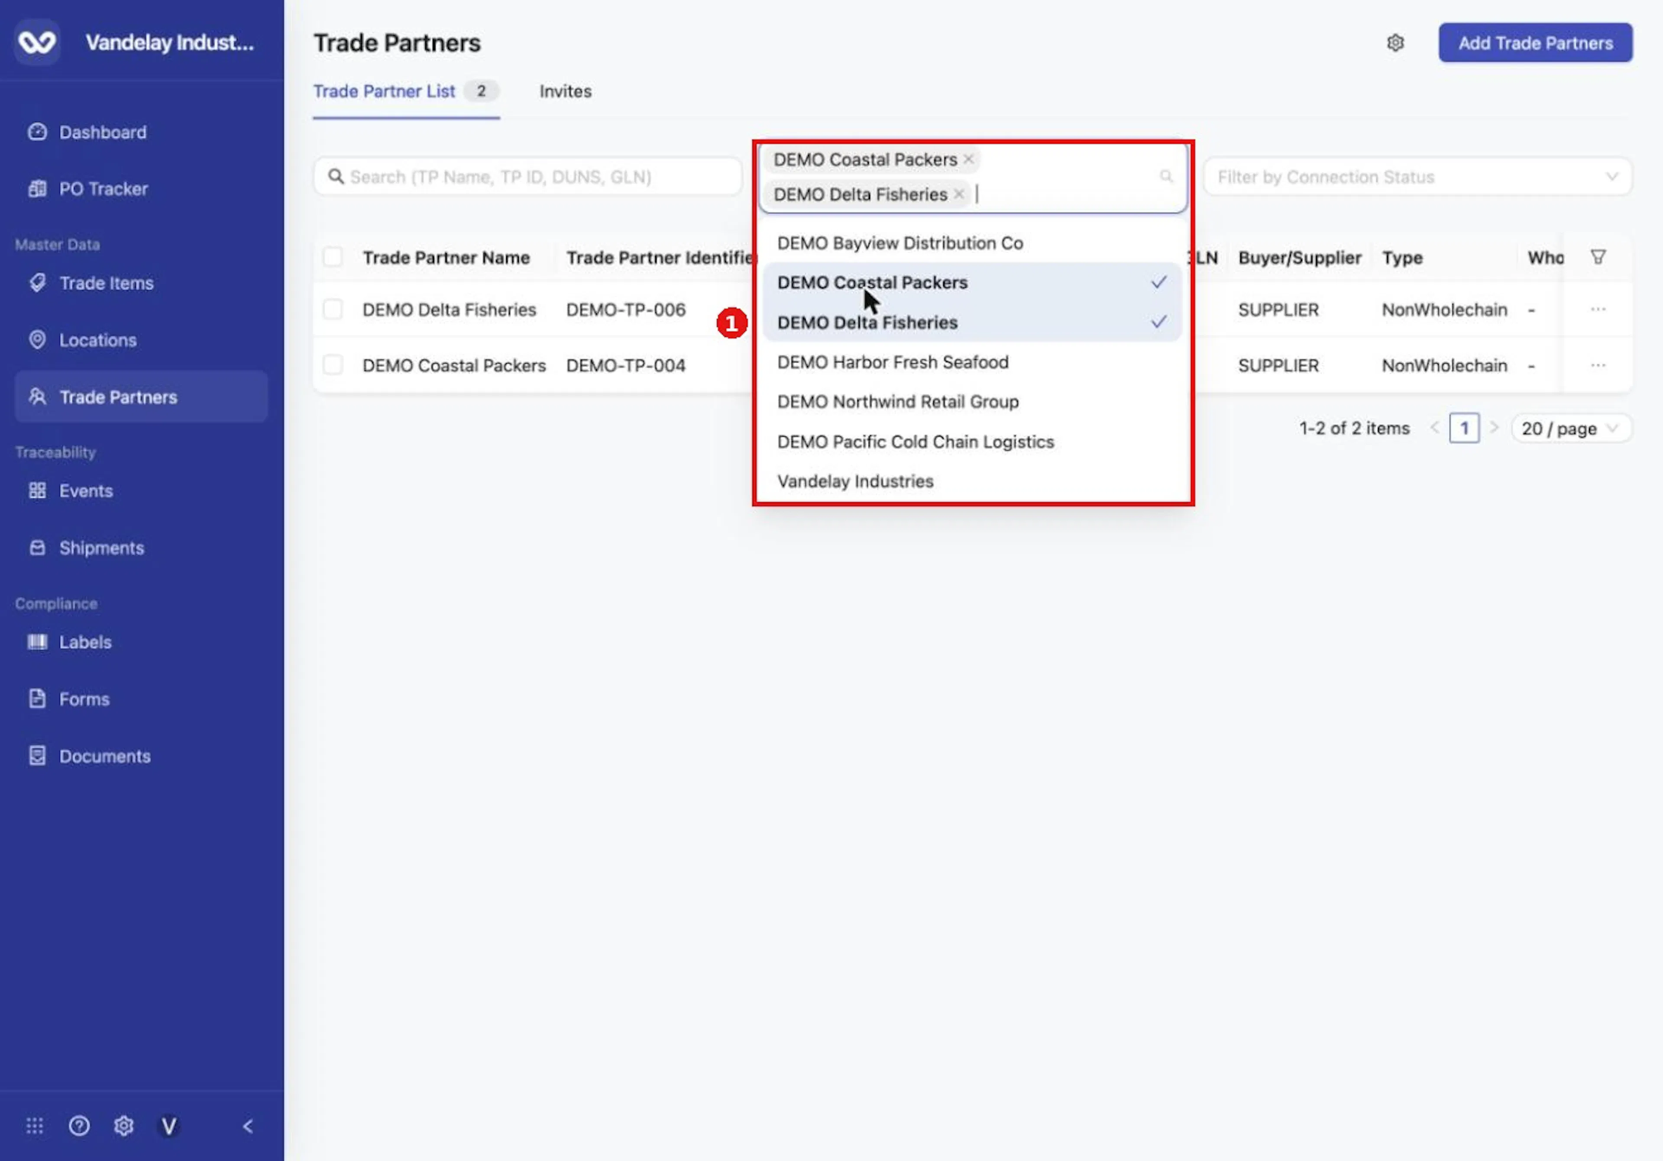Select DEMO Pacific Cold Chain Logistics option
Image resolution: width=1663 pixels, height=1161 pixels.
point(972,442)
